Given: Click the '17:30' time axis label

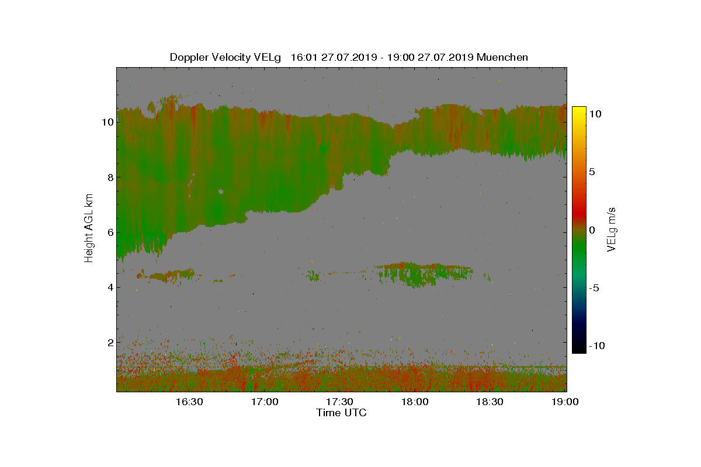Looking at the screenshot, I should coord(339,402).
